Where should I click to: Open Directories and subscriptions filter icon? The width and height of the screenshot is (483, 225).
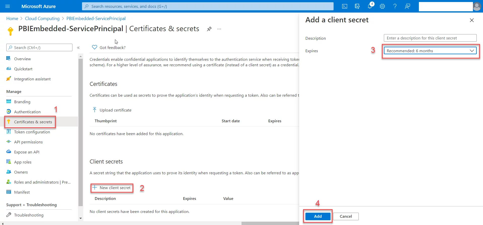click(x=357, y=6)
